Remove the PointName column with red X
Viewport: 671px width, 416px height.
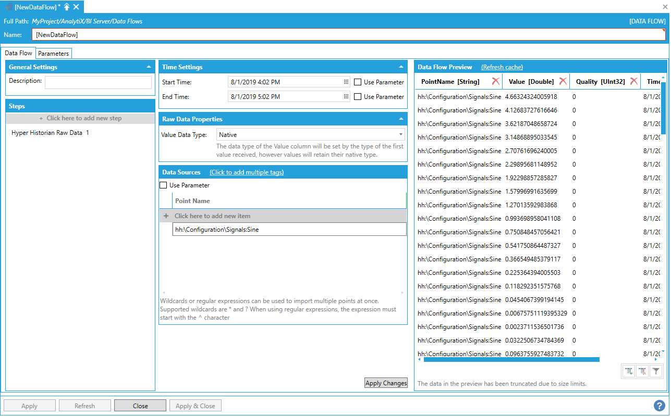(x=495, y=81)
